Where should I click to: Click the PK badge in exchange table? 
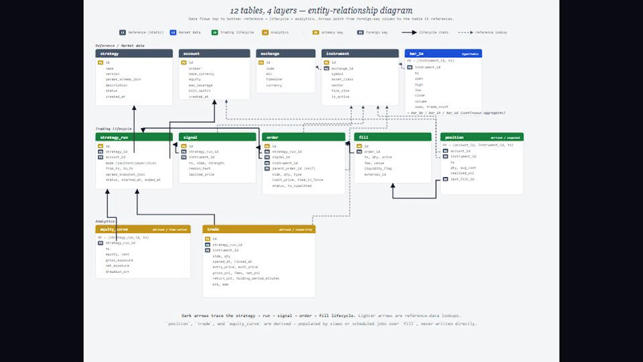pos(261,62)
